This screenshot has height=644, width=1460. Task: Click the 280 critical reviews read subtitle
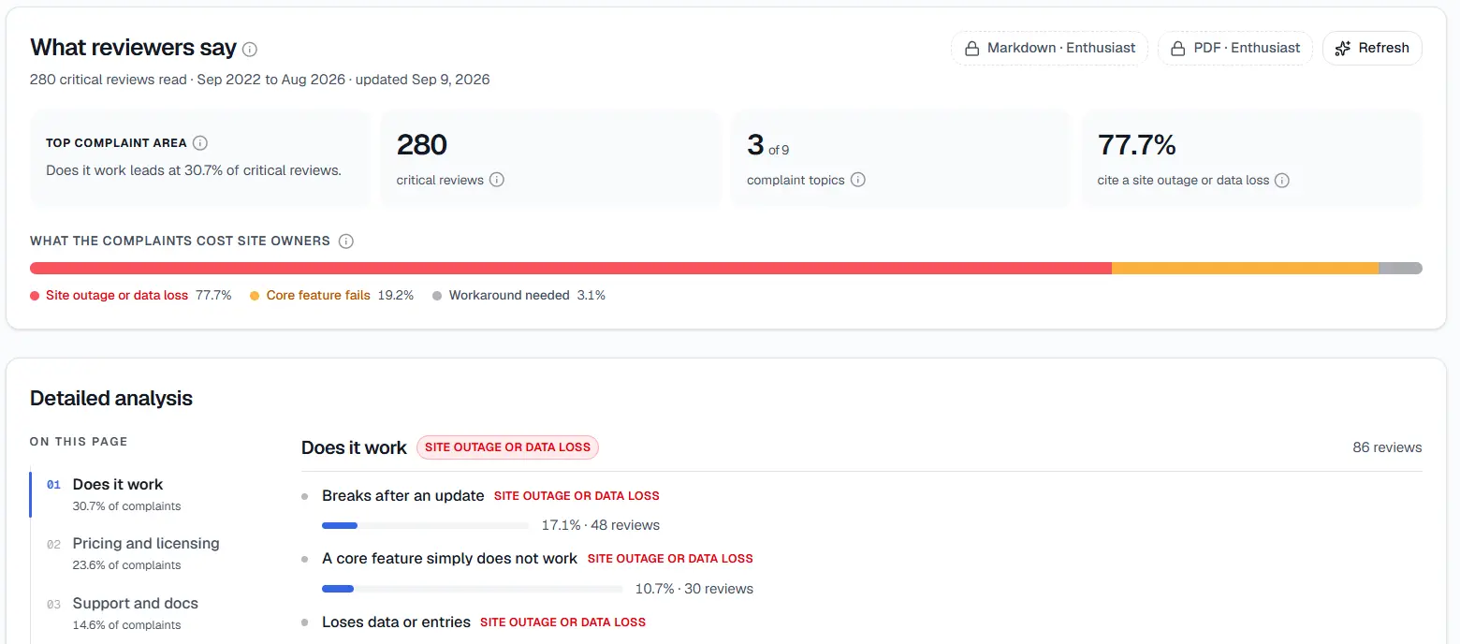click(260, 80)
